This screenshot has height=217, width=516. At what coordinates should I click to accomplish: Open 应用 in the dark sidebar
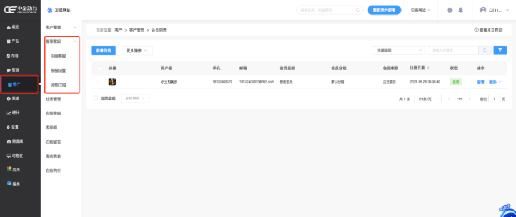[x=13, y=170]
